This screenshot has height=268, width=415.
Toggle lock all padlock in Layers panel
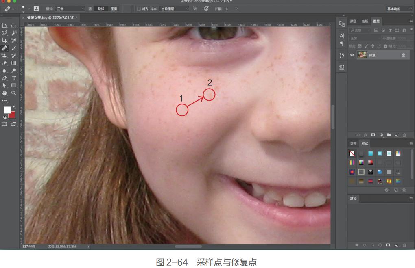[385, 46]
